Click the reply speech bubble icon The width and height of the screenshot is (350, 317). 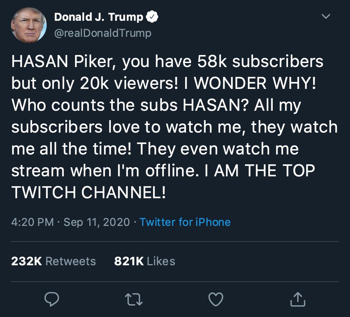(52, 299)
